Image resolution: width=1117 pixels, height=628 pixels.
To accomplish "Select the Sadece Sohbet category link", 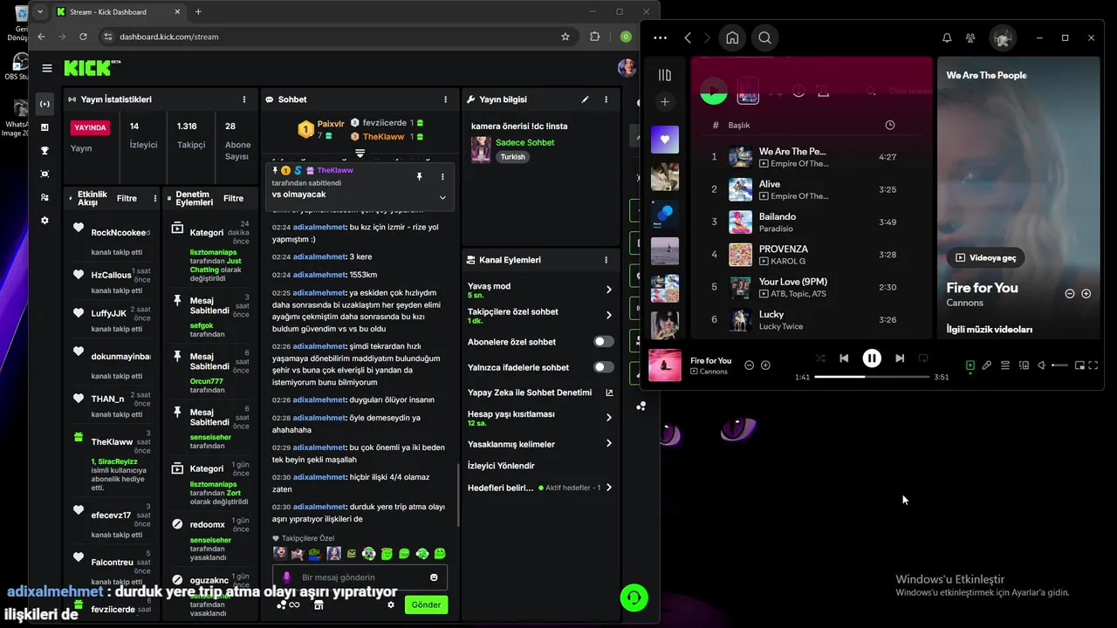I will 524,142.
